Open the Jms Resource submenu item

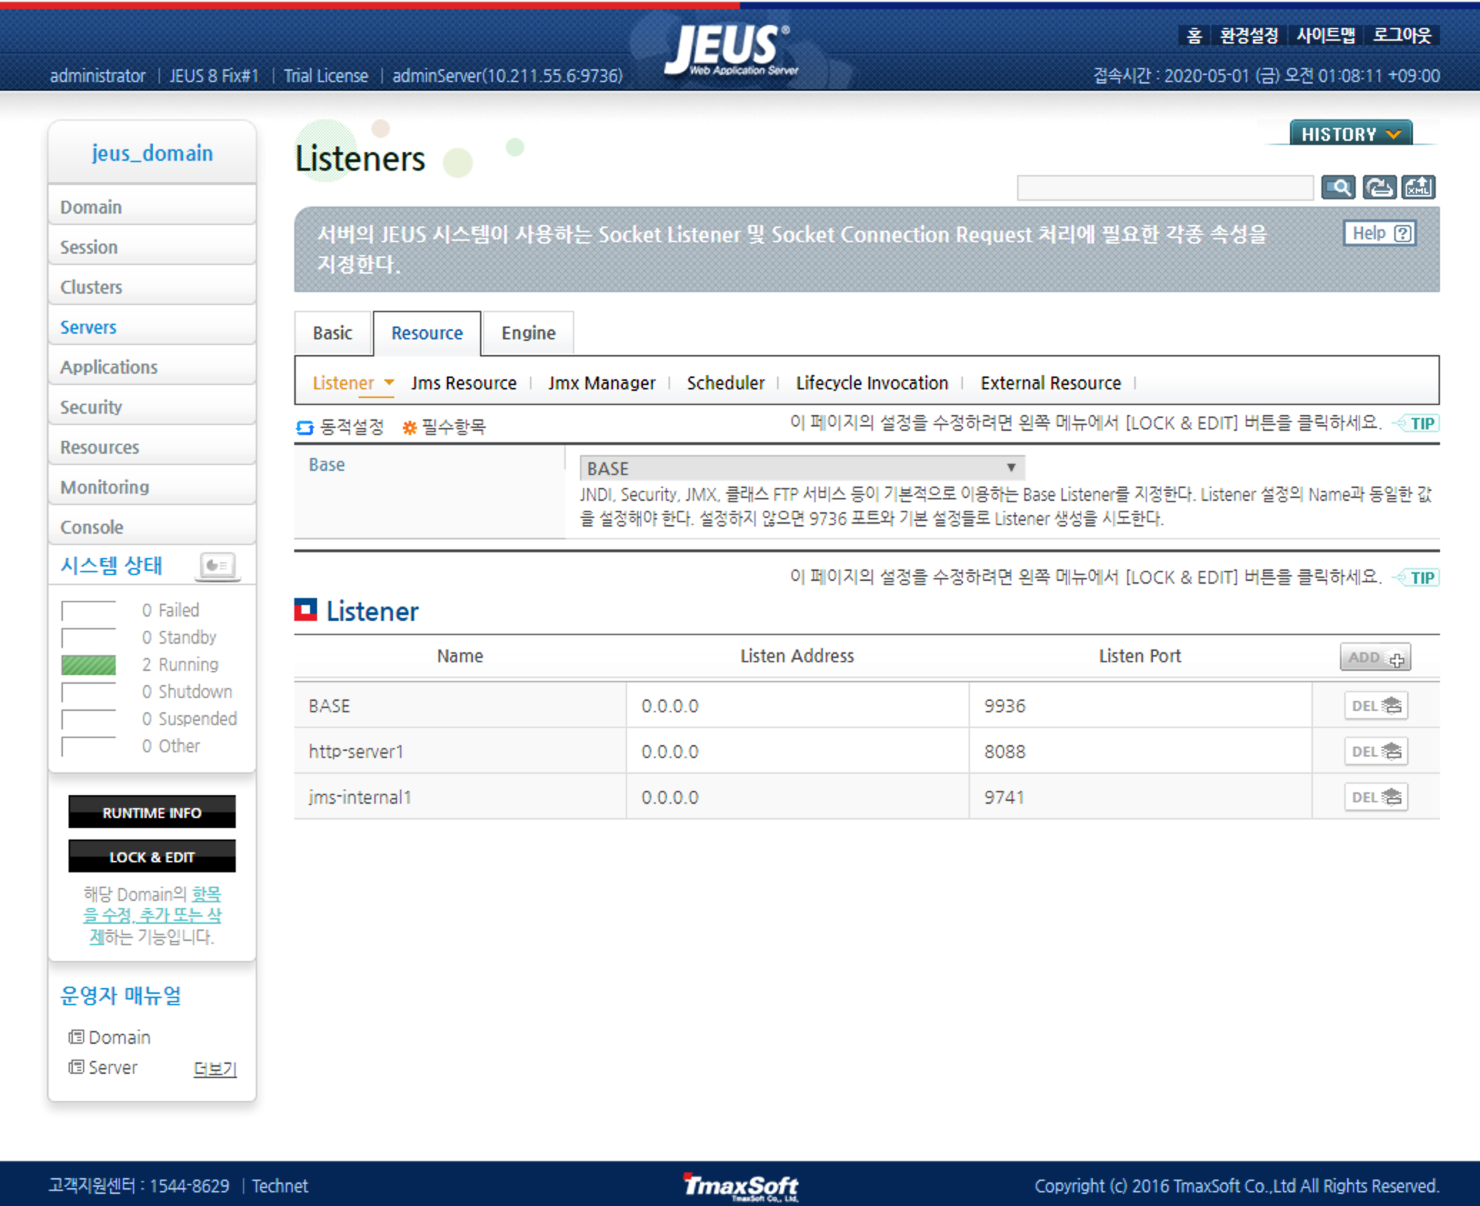click(464, 383)
